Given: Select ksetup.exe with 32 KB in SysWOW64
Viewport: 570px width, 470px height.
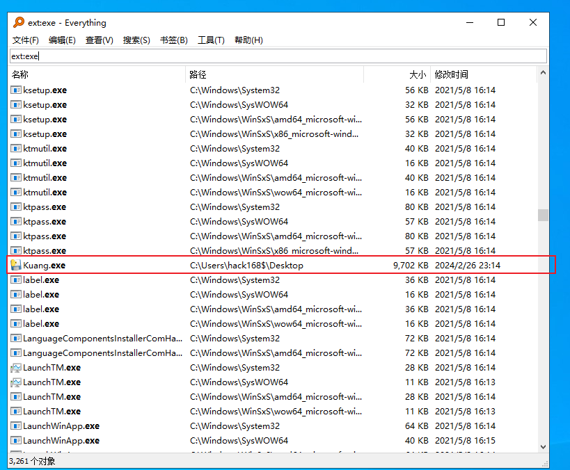Looking at the screenshot, I should point(45,105).
